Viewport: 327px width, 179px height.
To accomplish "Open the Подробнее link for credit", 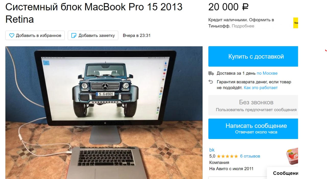I will [x=243, y=26].
